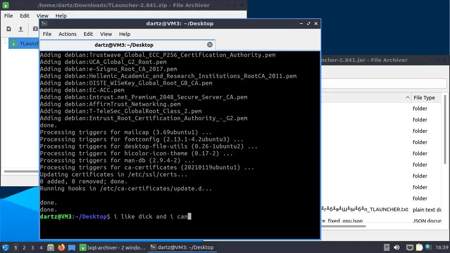Open File menu in TLauncher zip archiver window

point(8,16)
